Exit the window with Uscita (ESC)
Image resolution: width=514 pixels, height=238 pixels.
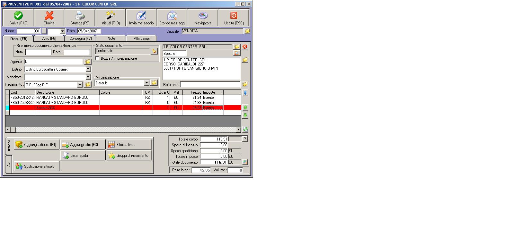pos(234,18)
